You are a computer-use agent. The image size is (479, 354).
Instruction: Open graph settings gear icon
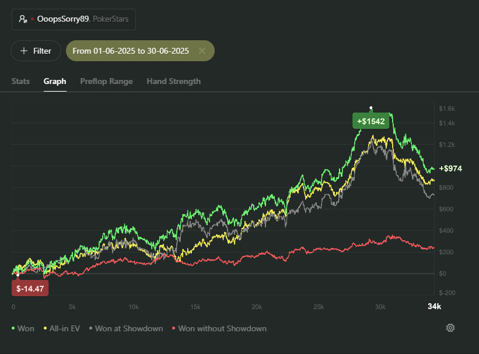[450, 328]
